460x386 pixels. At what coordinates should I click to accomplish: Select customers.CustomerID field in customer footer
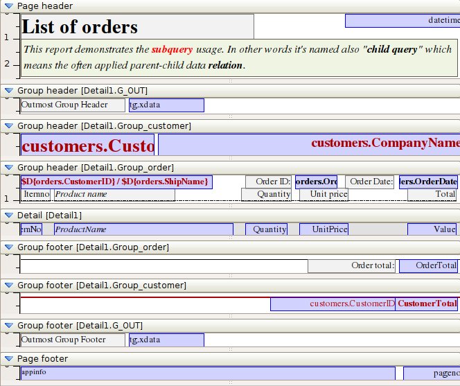pos(333,304)
